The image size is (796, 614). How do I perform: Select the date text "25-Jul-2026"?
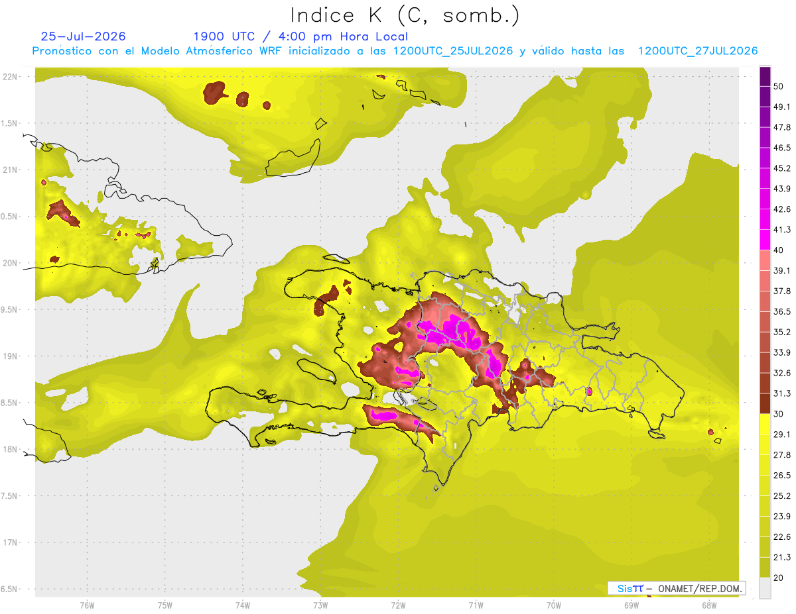[83, 36]
